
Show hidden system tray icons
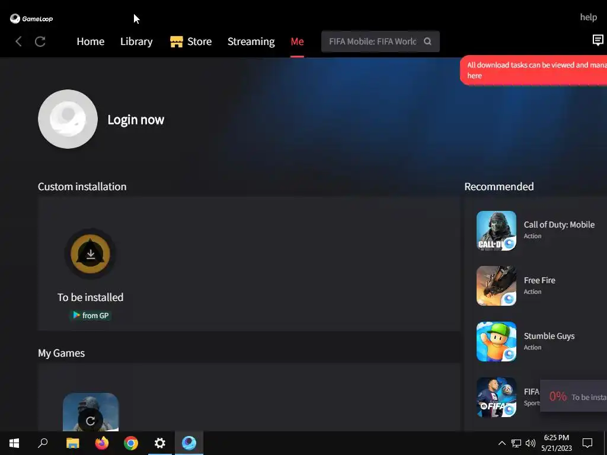point(501,443)
